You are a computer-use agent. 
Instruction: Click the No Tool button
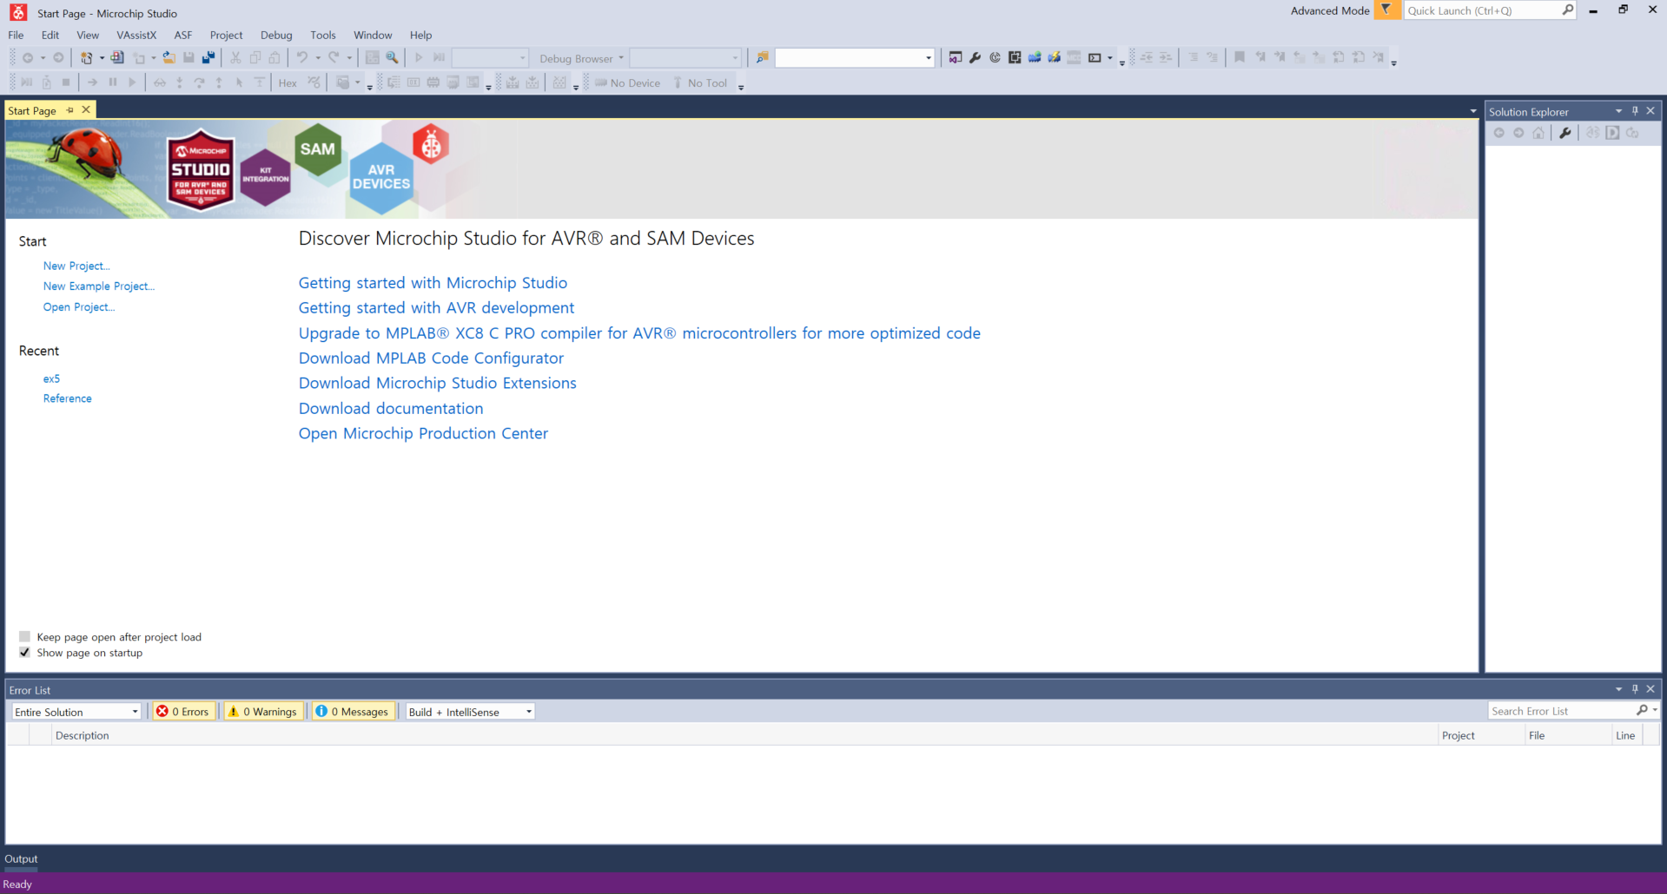[x=700, y=83]
